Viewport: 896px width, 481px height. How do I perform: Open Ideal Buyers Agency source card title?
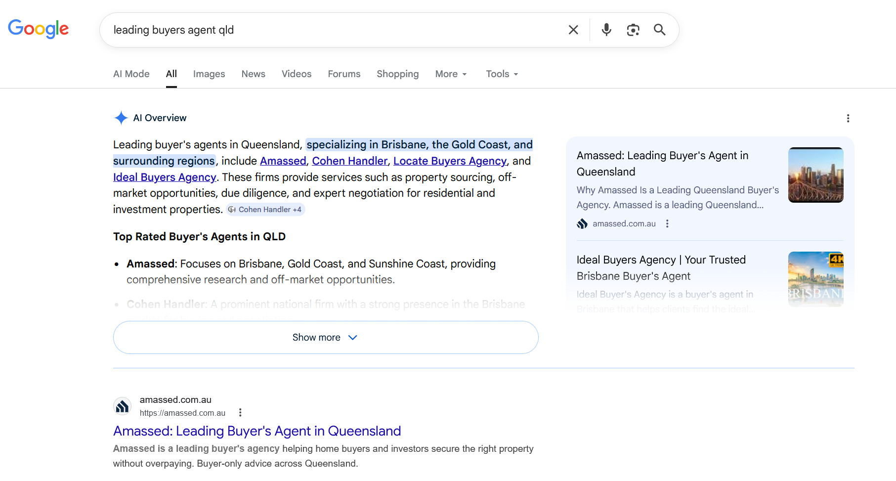661,268
